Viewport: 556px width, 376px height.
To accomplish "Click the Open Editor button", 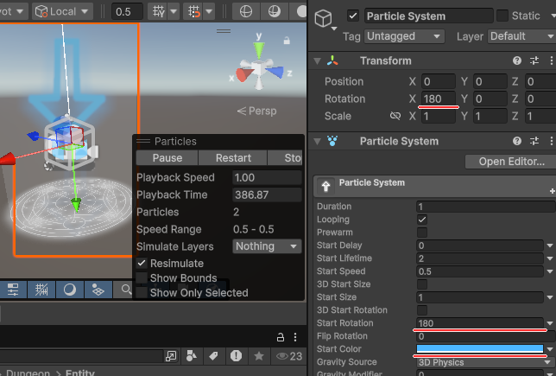I will [x=509, y=162].
